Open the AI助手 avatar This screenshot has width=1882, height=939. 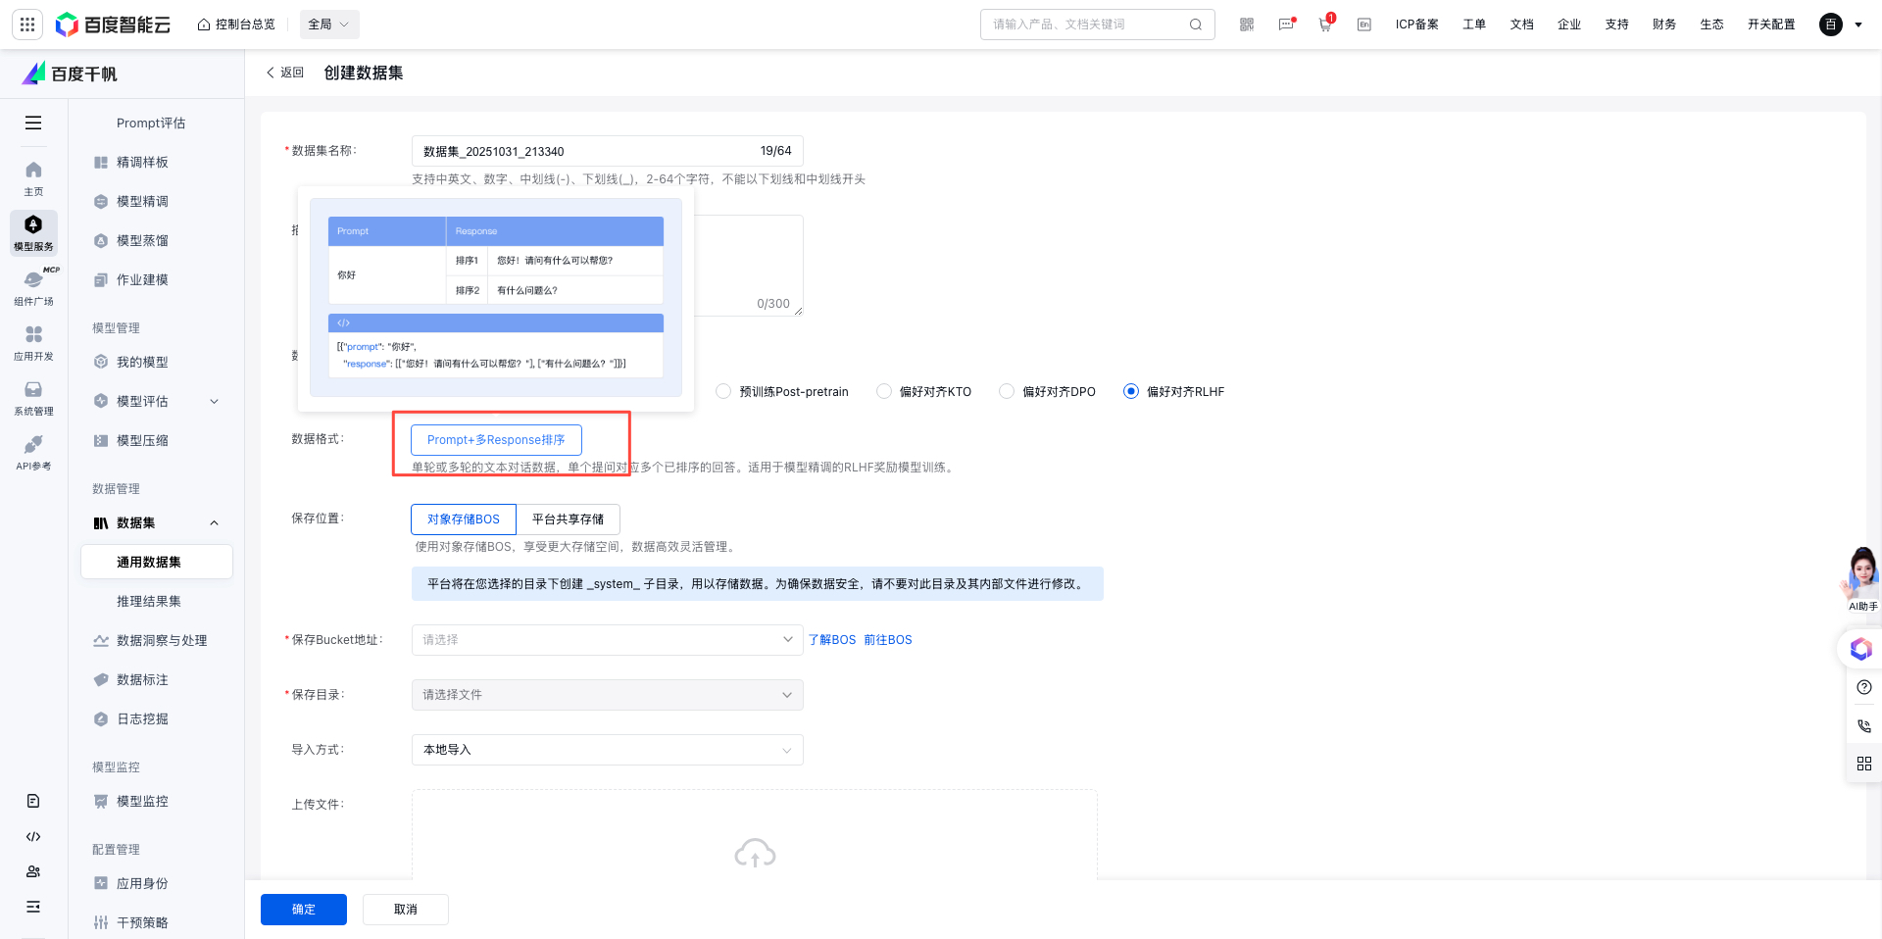point(1861,576)
